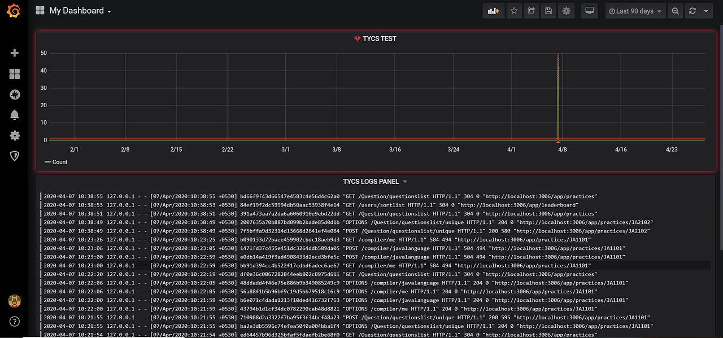Click the refresh dashboard icon

point(693,10)
